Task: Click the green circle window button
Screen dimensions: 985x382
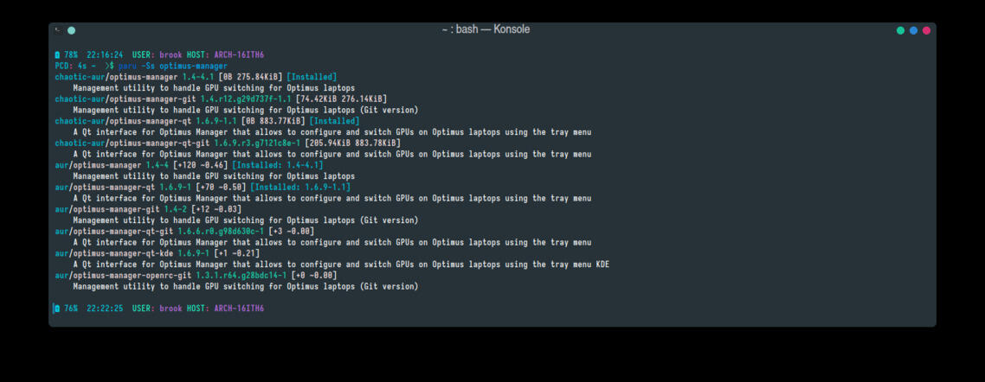Action: (900, 30)
